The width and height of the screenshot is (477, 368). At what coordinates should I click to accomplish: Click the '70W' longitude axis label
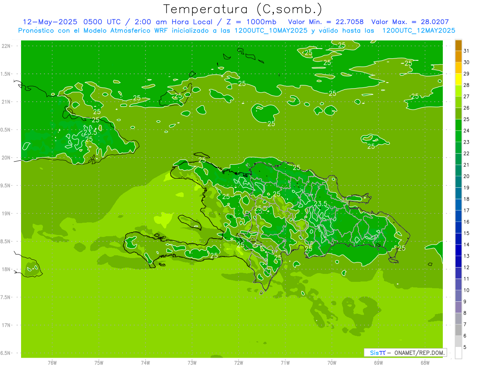pos(332,363)
